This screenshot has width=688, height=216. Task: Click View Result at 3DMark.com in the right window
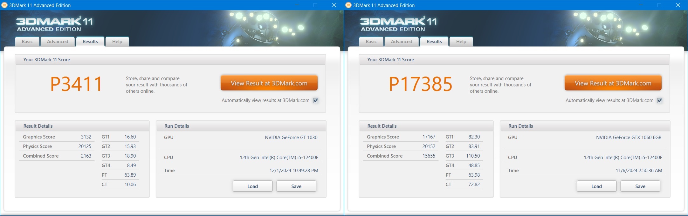coord(613,83)
